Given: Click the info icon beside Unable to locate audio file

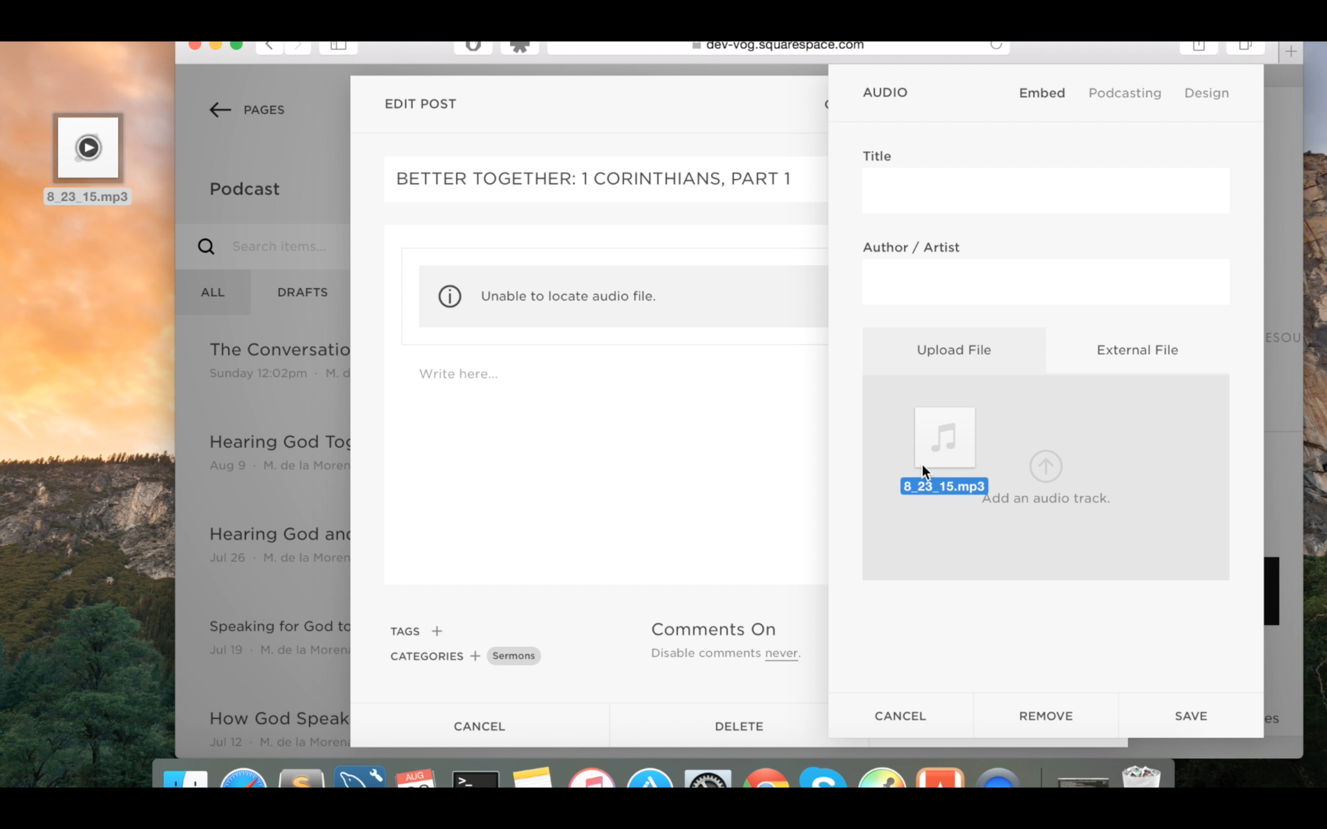Looking at the screenshot, I should pos(449,296).
